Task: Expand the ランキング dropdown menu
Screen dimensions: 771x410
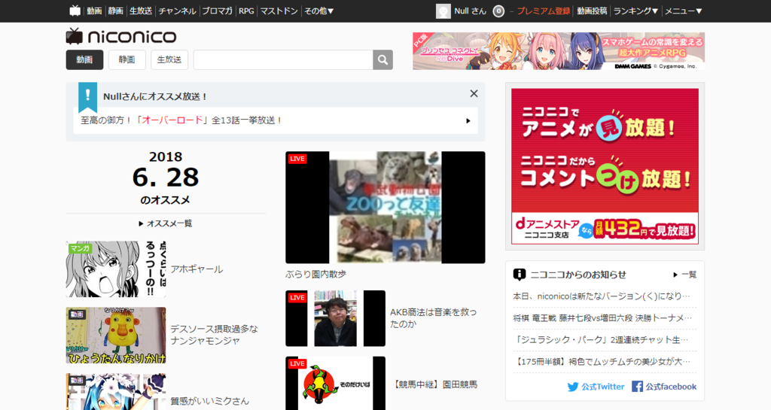Action: (635, 11)
